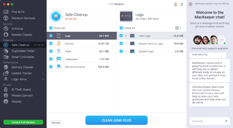Uncheck the User Logs checkbox
Screen dimensions: 233x128
[121, 36]
